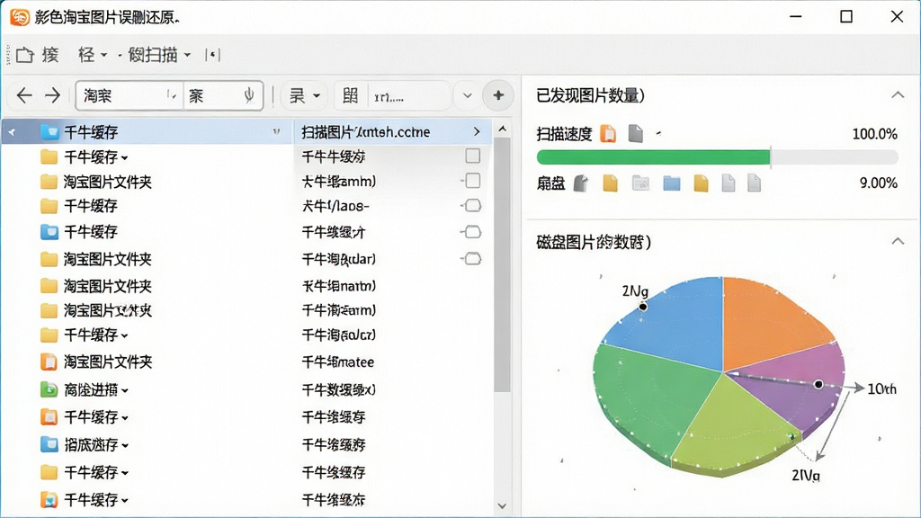
Task: Click the 接 toolbar item
Action: (50, 55)
